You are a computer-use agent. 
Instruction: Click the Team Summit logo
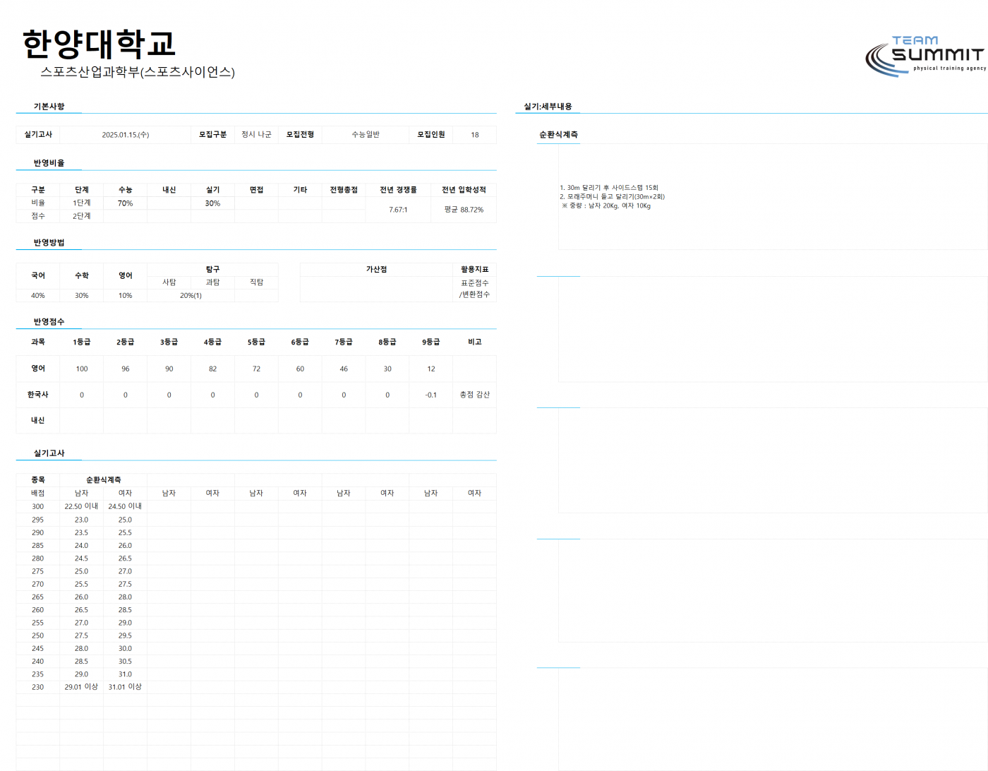tap(925, 56)
